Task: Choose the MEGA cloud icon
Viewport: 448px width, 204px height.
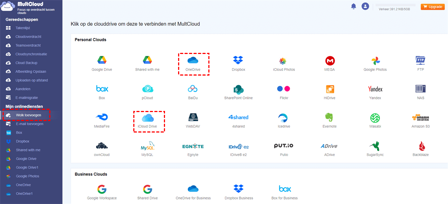Action: point(330,61)
